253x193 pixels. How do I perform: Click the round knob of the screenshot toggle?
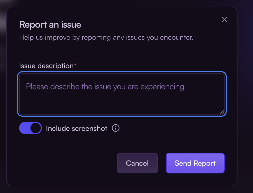click(x=36, y=128)
